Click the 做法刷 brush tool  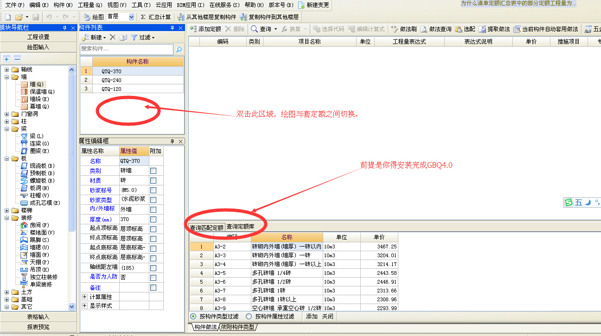(403, 29)
